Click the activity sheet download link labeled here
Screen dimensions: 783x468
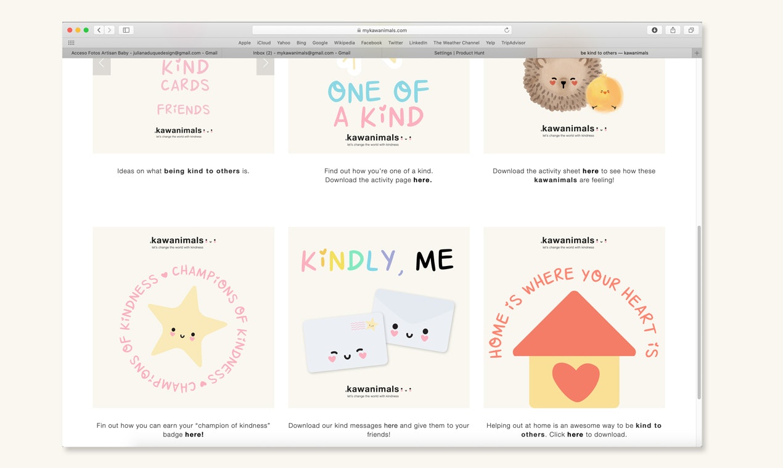590,171
